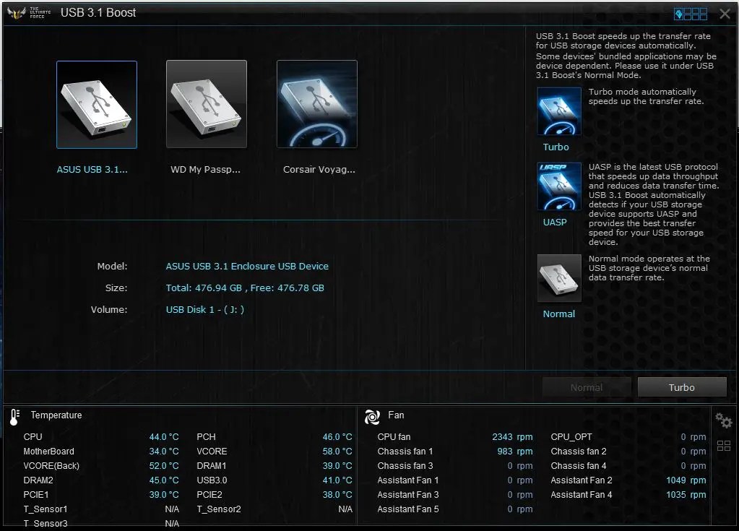Select the WD My Passport drive icon

click(x=207, y=104)
